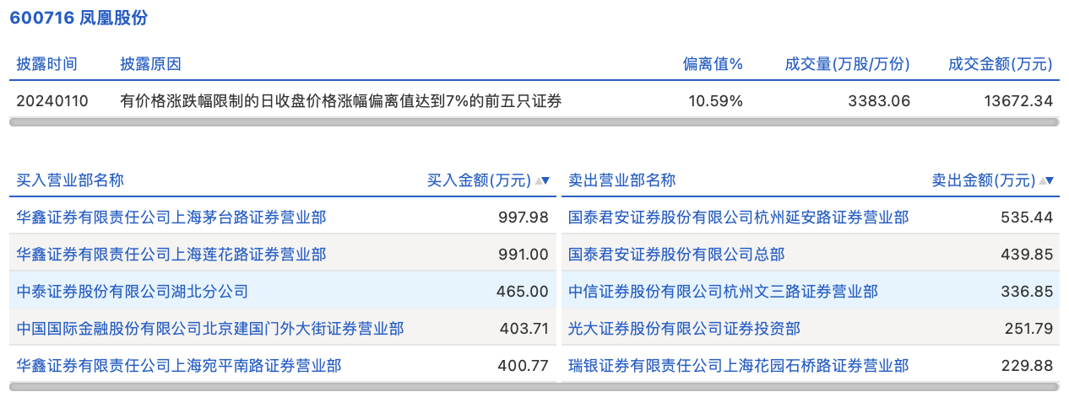Open 华鑫证券上海茅台路证券营业部 link
Screen dimensions: 1069x408
click(x=171, y=217)
